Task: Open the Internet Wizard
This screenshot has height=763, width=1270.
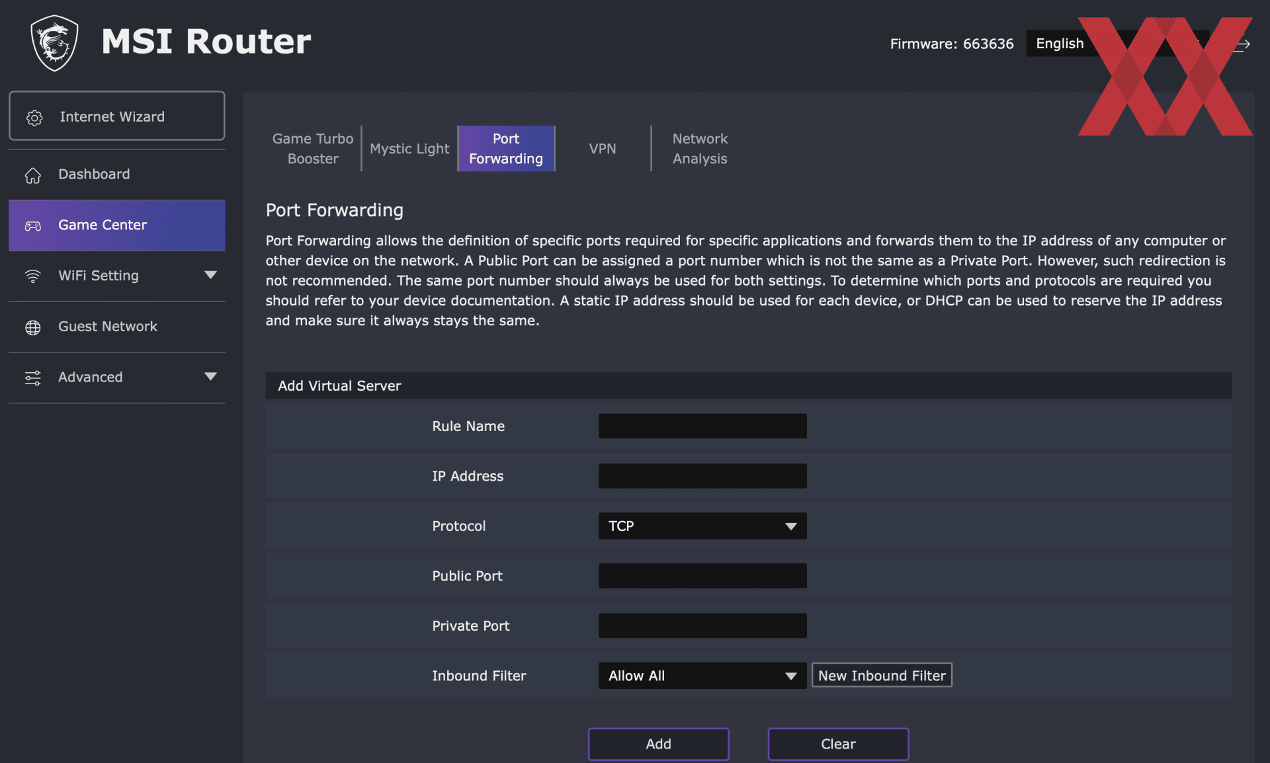Action: point(117,116)
